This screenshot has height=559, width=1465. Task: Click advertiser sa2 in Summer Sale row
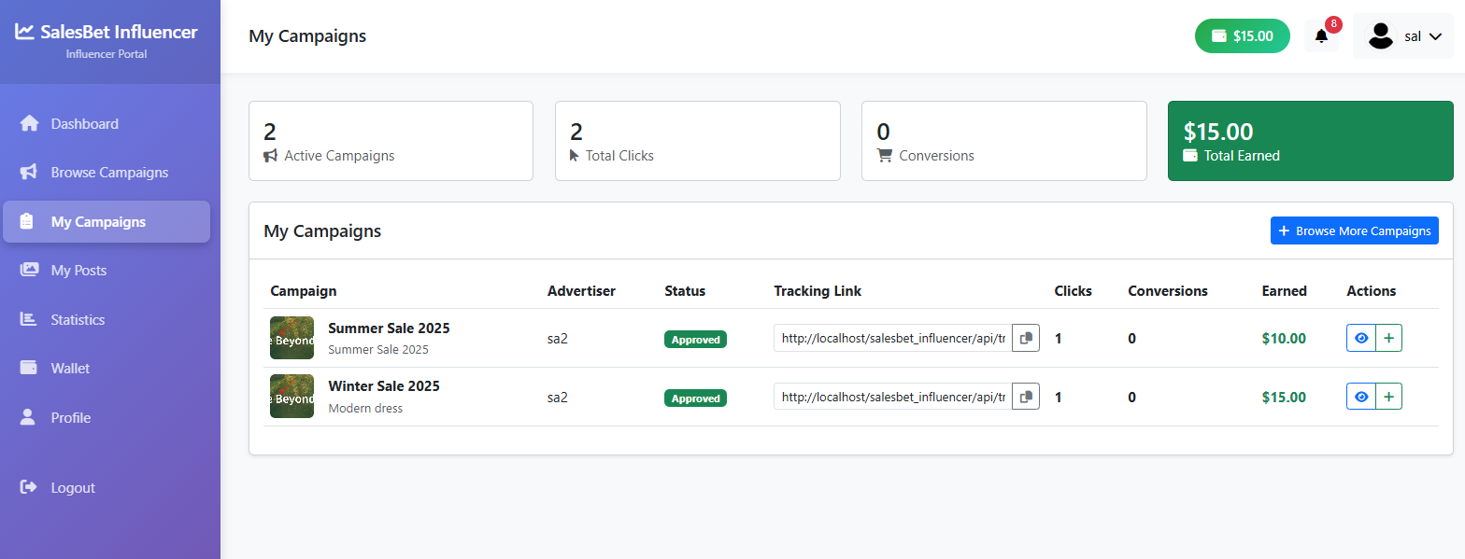(x=558, y=338)
